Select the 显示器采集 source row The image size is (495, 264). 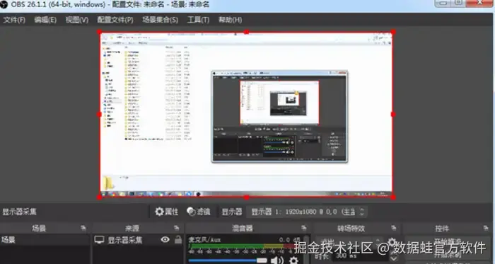[138, 240]
